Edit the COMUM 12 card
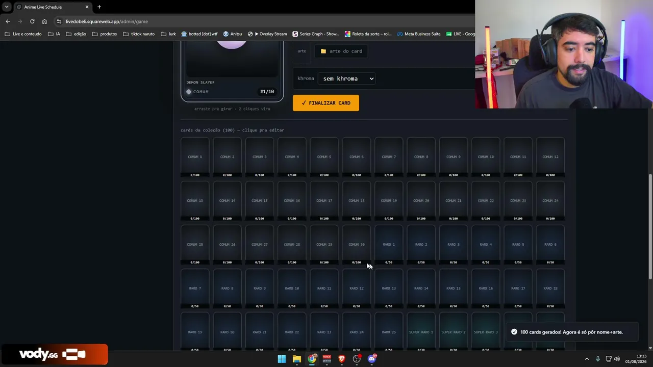Image resolution: width=653 pixels, height=367 pixels. [x=550, y=157]
